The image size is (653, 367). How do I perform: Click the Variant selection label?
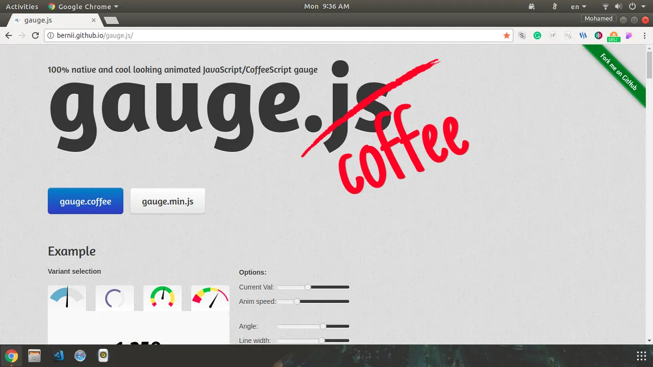(x=74, y=271)
